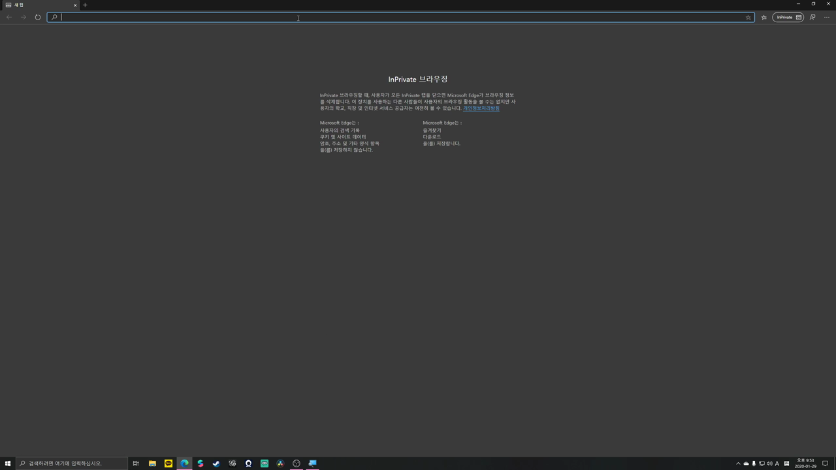Screen dimensions: 836x470
Task: Open the yellow KakaoTalk taskbar icon
Action: [169, 463]
